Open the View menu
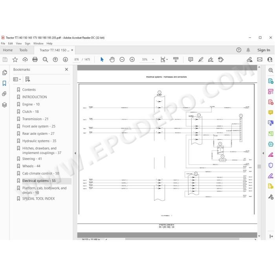275x275 pixels. pyautogui.click(x=19, y=43)
